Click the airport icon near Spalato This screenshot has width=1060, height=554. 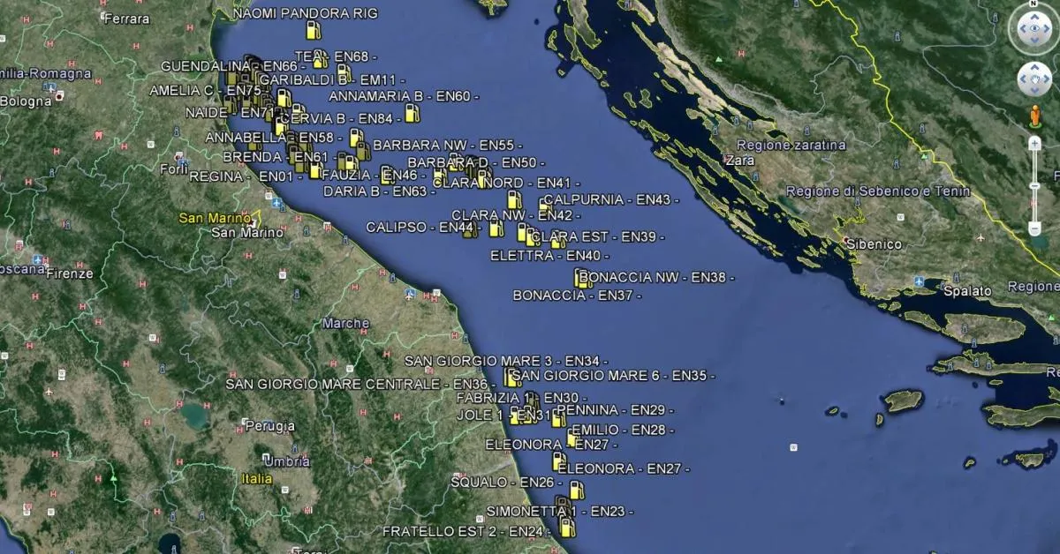919,283
